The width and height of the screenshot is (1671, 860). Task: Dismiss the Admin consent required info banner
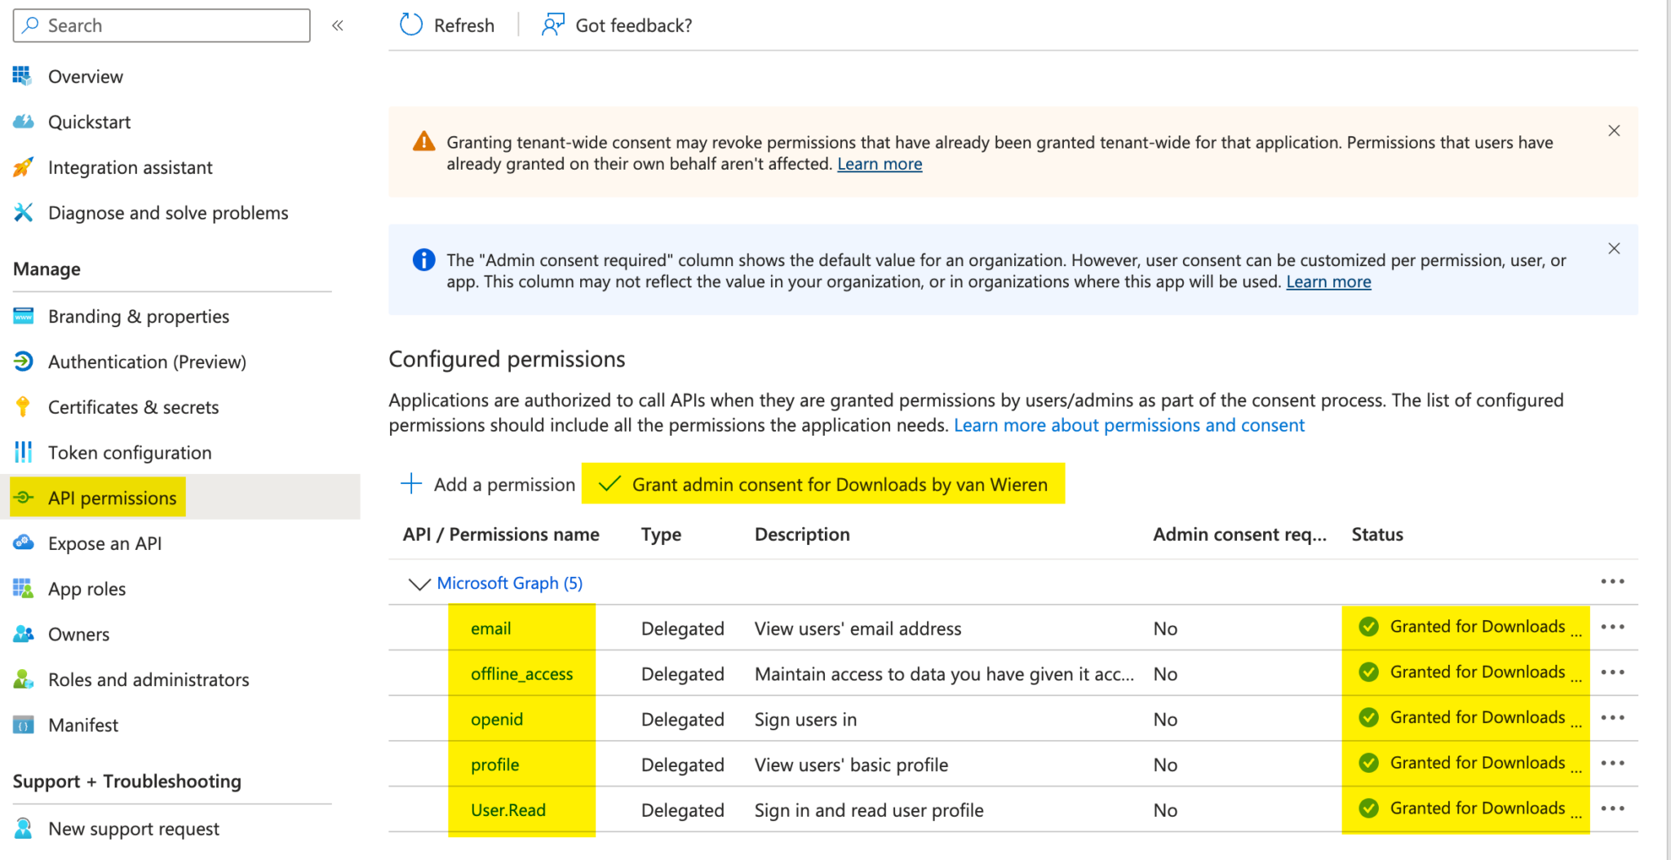(1614, 248)
